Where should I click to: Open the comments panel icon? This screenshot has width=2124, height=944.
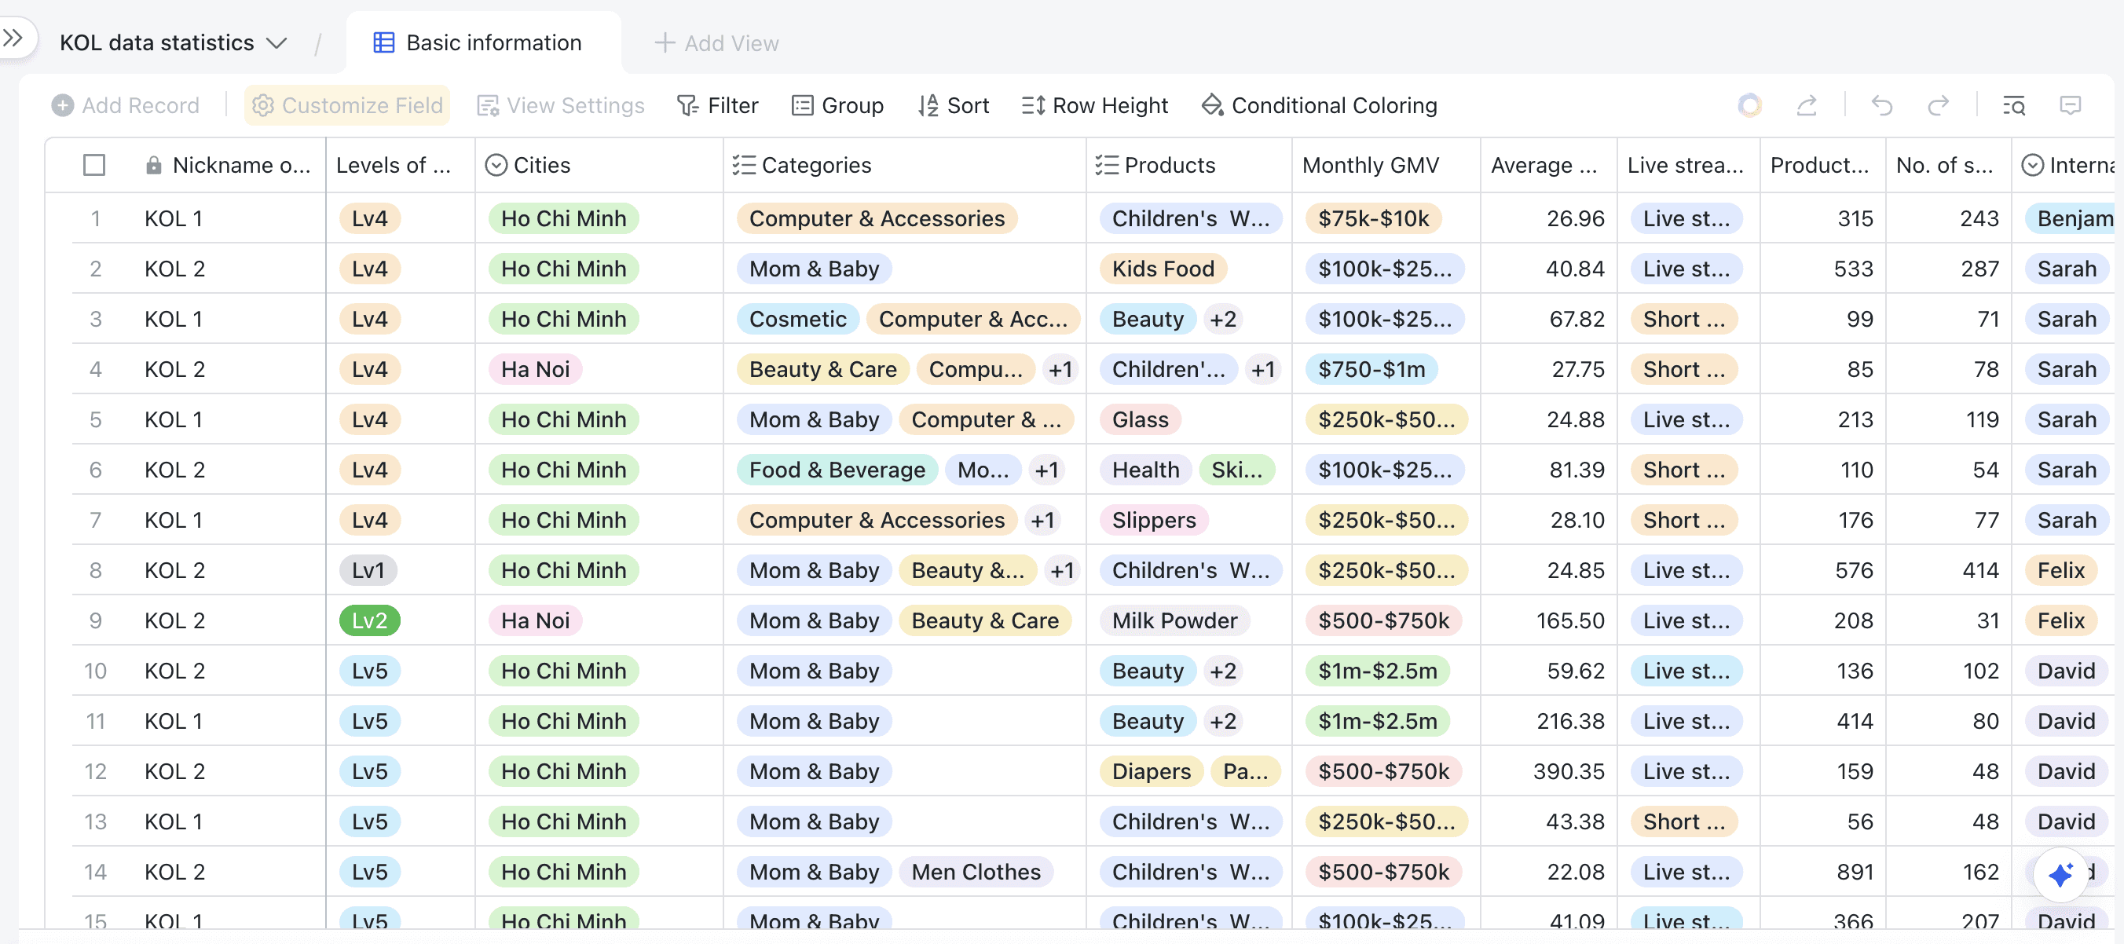[x=2070, y=105]
